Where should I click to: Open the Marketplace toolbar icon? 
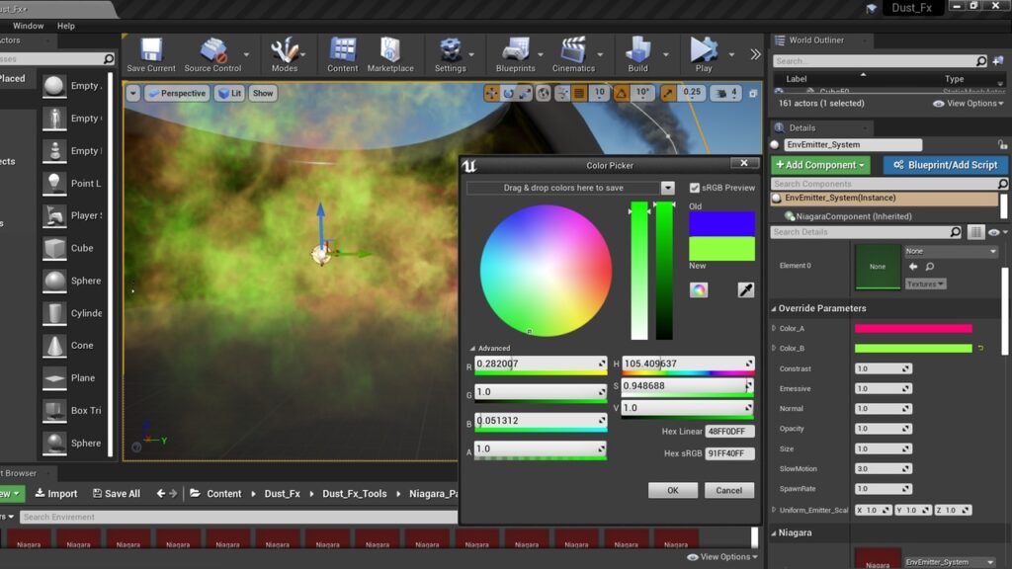tap(390, 54)
